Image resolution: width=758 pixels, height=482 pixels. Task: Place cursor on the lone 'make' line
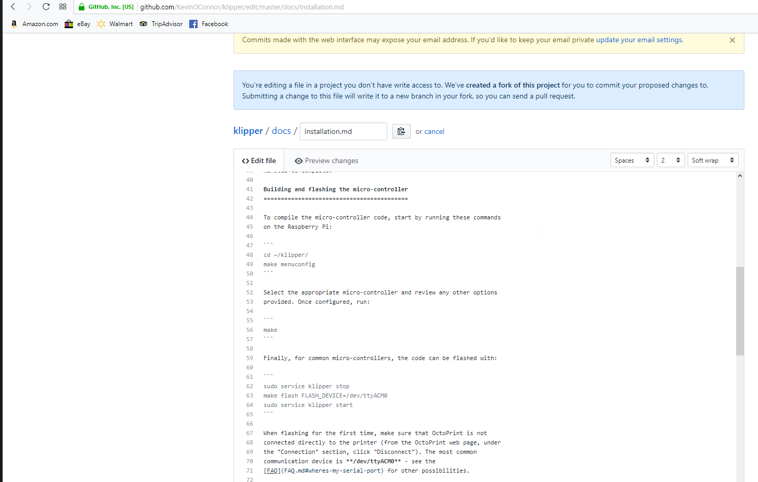(x=270, y=330)
